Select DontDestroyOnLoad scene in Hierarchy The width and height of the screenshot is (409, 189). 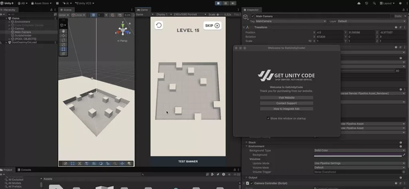(24, 42)
